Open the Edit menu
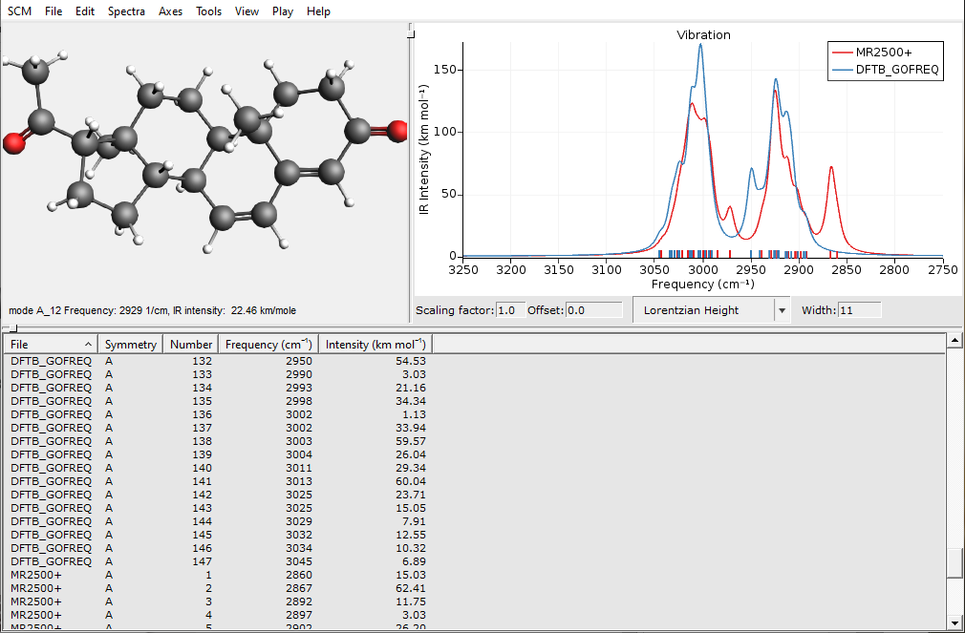This screenshot has height=633, width=965. [x=85, y=11]
